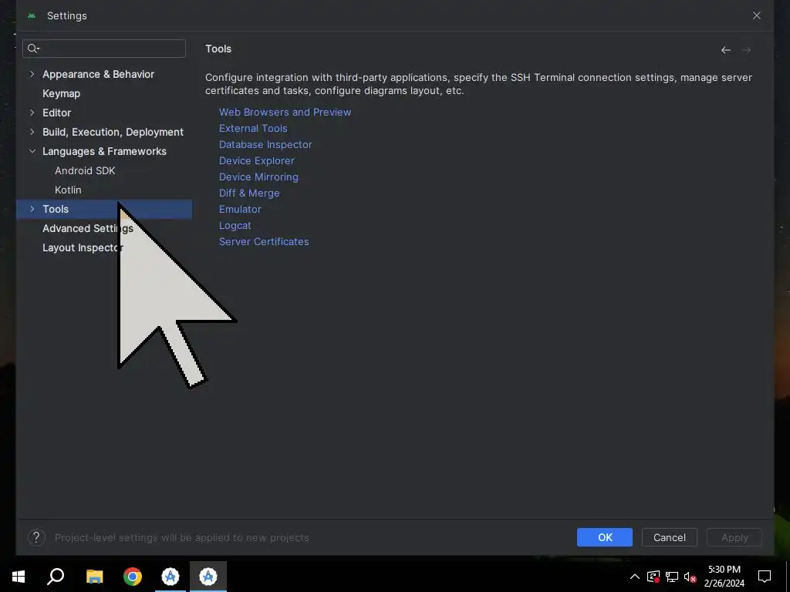Open Windows Start menu
The image size is (790, 592).
pos(19,577)
